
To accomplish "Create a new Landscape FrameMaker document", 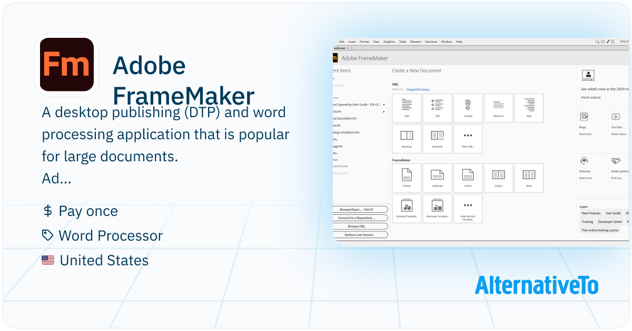I will tap(437, 178).
